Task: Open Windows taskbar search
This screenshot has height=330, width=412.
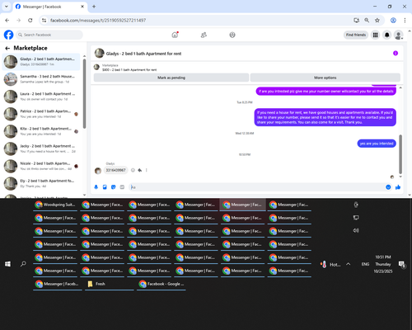Action: click(x=23, y=264)
